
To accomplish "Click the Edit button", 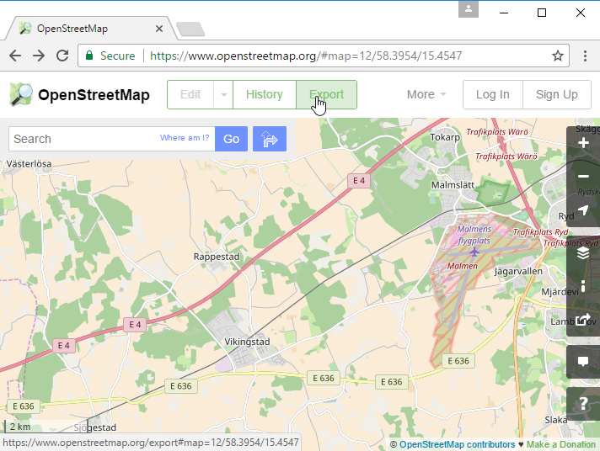I will coord(190,94).
